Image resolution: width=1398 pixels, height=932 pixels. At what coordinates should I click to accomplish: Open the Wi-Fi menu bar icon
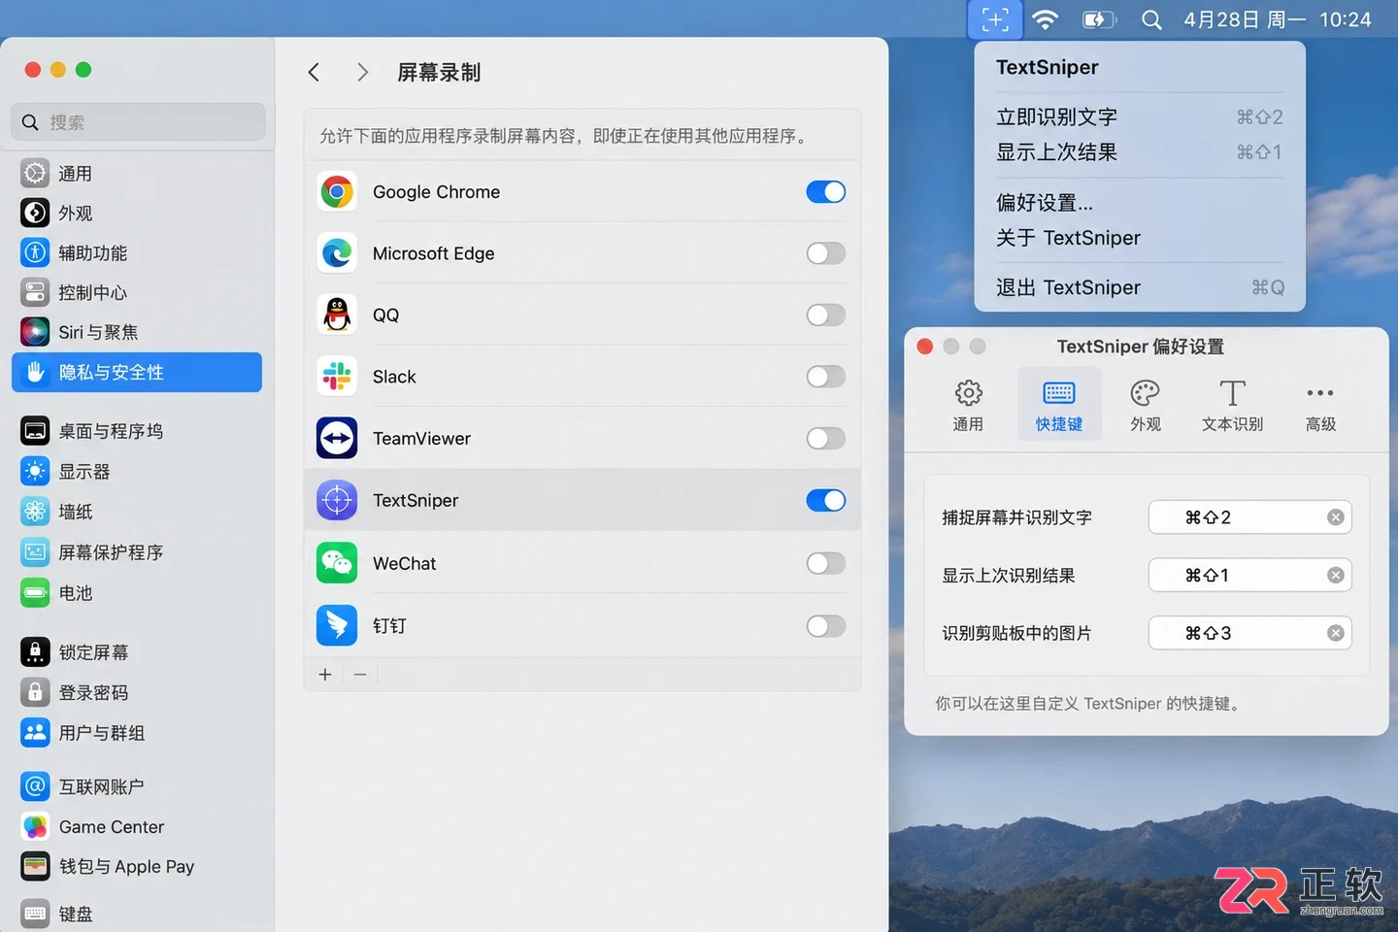1045,19
